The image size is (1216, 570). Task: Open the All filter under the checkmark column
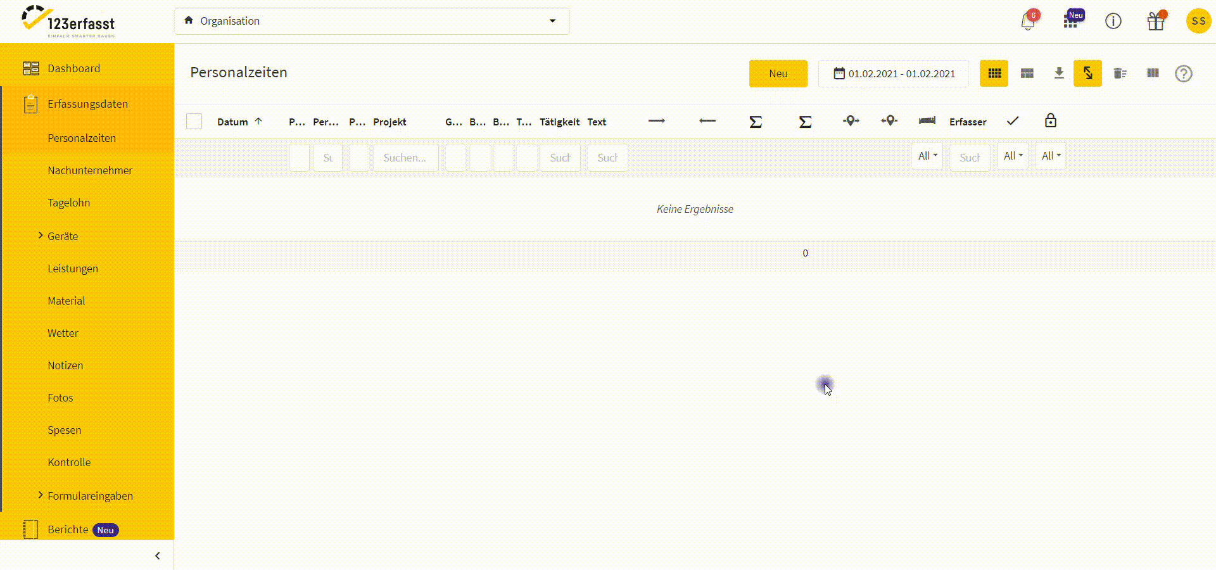(x=1013, y=156)
